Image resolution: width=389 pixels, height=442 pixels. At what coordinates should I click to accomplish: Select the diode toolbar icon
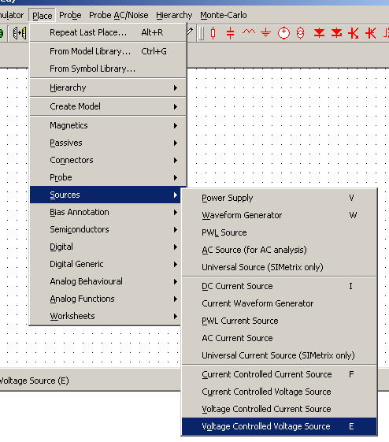(319, 33)
